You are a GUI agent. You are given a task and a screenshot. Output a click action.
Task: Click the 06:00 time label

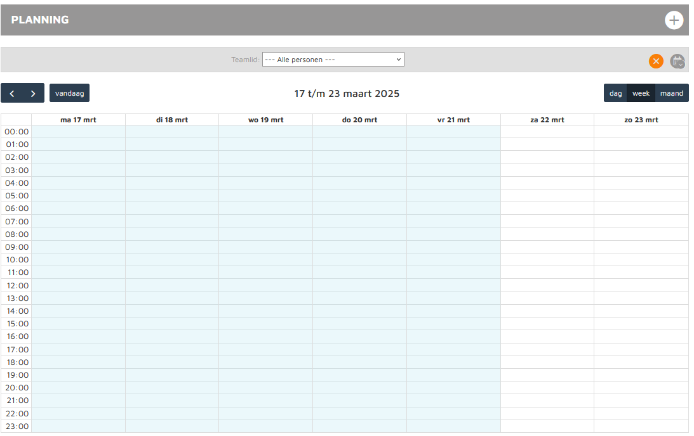coord(17,208)
